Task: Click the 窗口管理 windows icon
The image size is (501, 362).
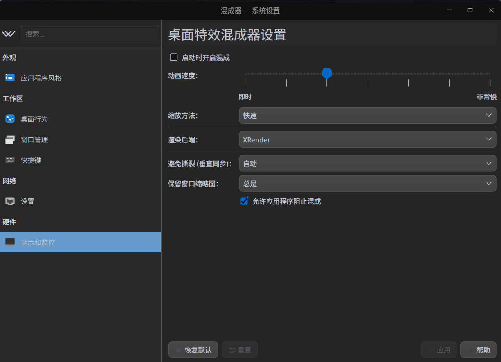Action: click(x=10, y=140)
